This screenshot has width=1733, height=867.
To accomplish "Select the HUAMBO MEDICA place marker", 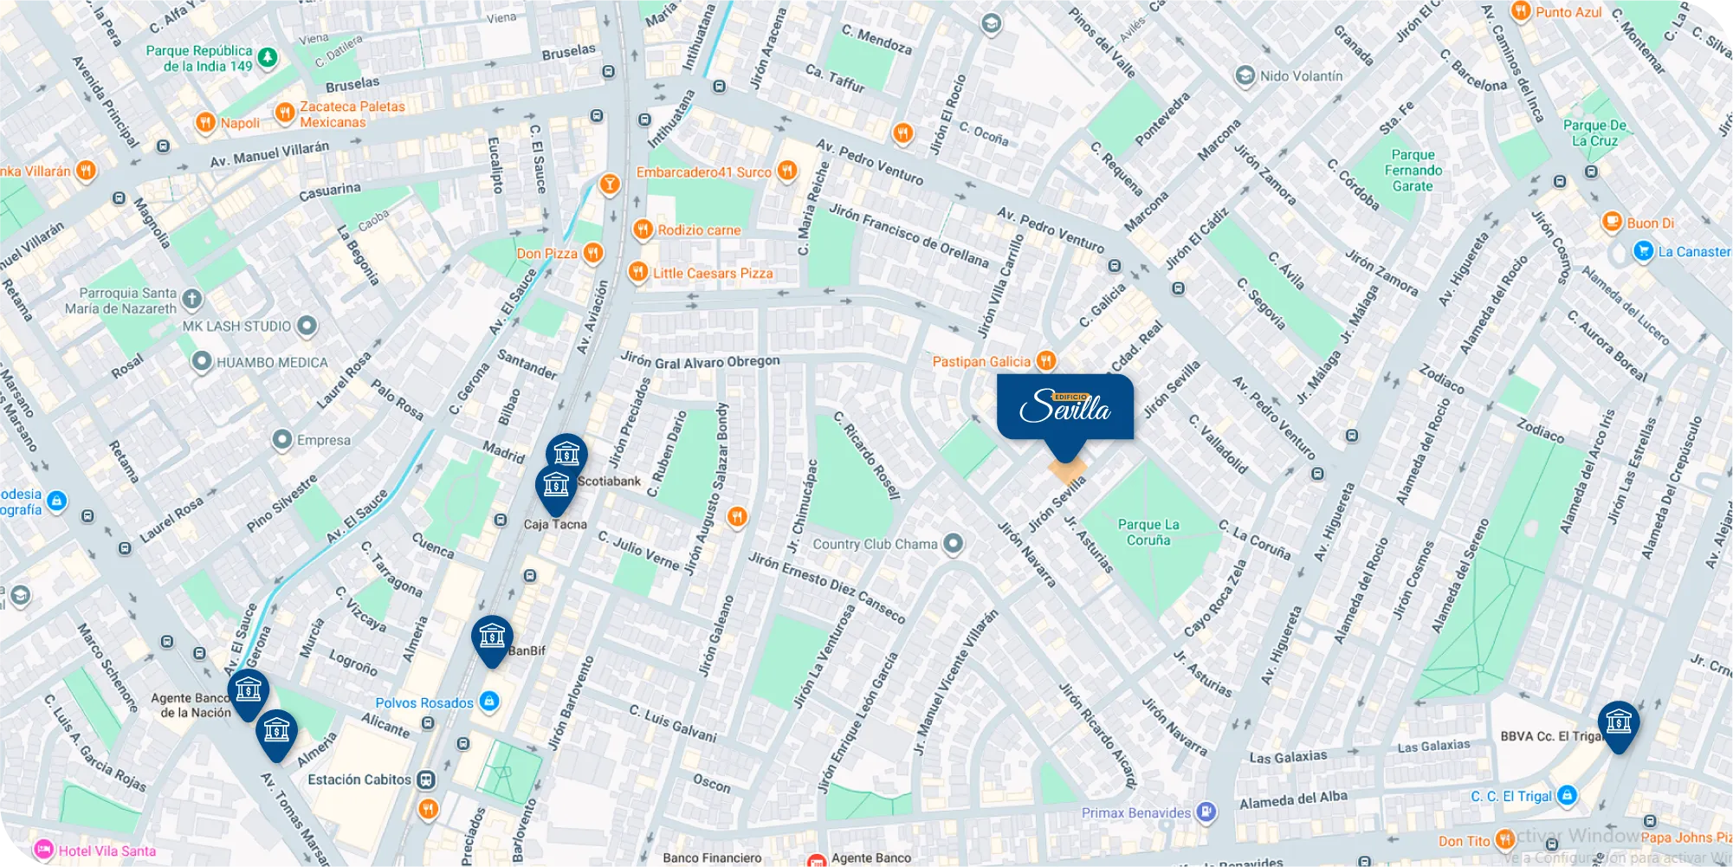I will click(202, 361).
